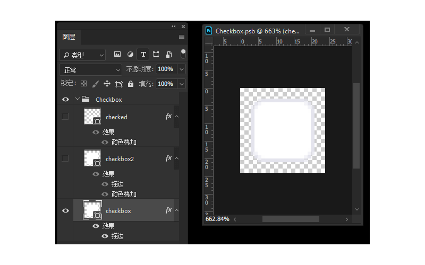425x265 pixels.
Task: Click the 不透明度 opacity value field
Action: click(165, 69)
